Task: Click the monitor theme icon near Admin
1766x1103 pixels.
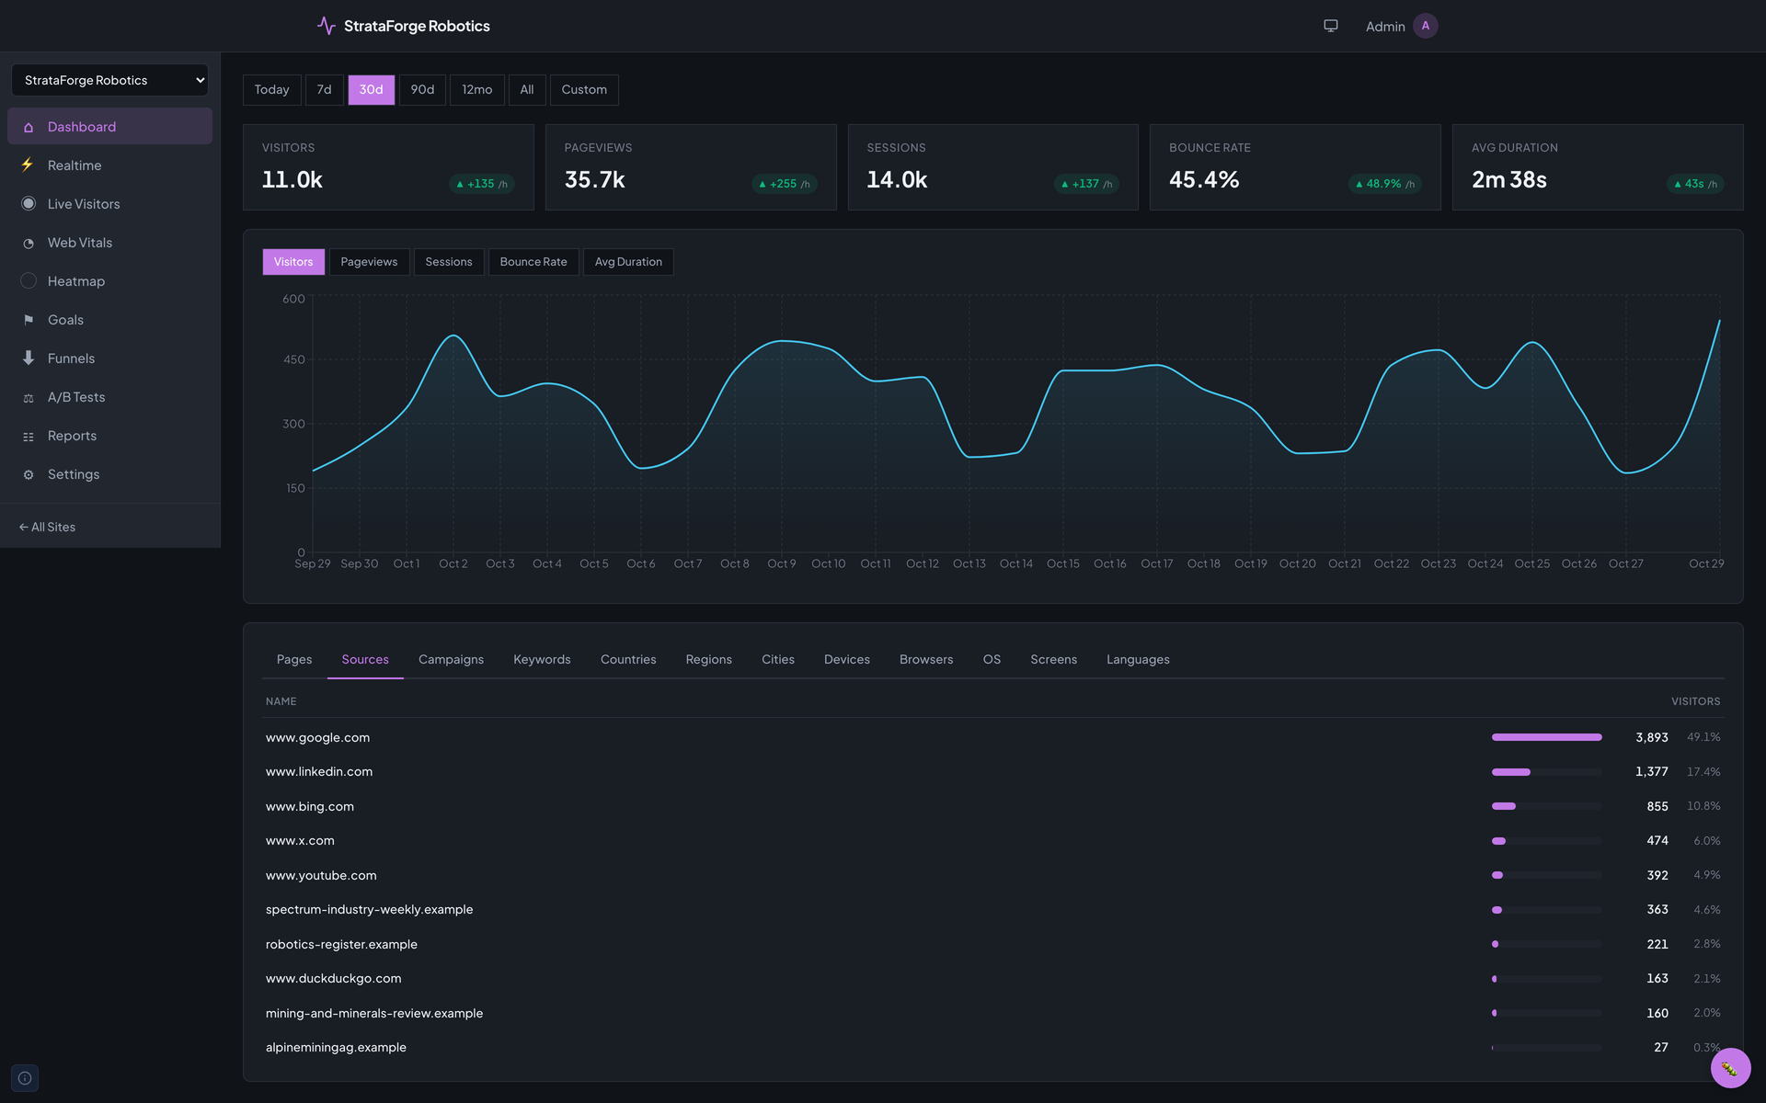Action: pos(1330,26)
